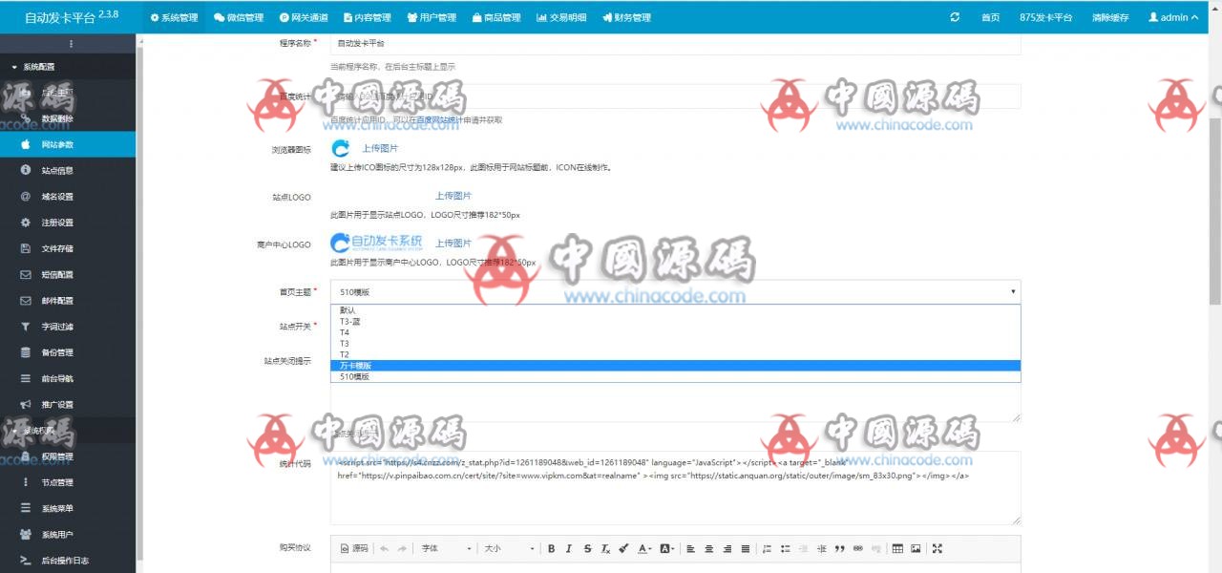1222x573 pixels.
Task: Collapse the 系统配置 sidebar group
Action: click(68, 67)
